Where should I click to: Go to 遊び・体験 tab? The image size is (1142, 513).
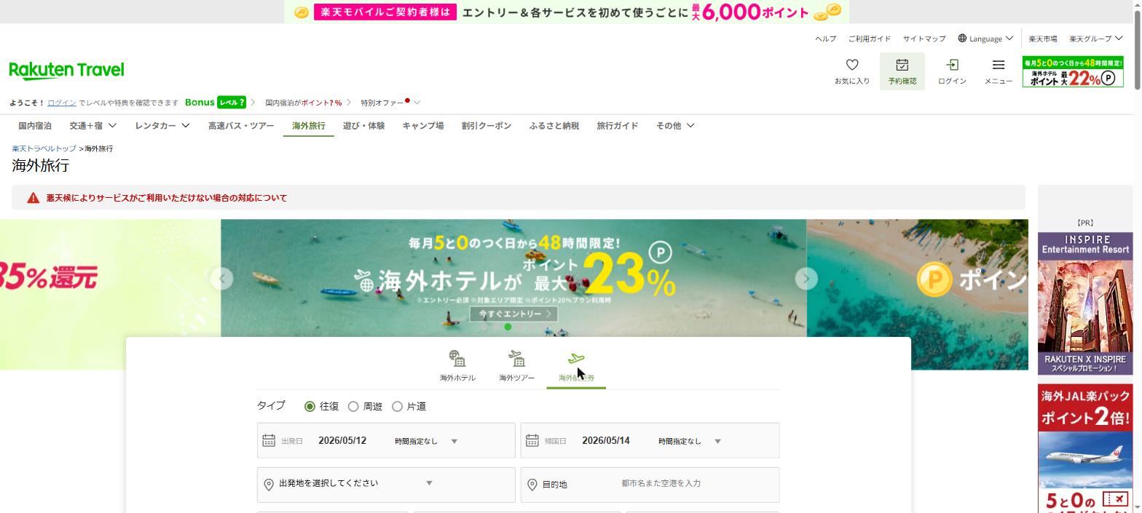(x=363, y=126)
